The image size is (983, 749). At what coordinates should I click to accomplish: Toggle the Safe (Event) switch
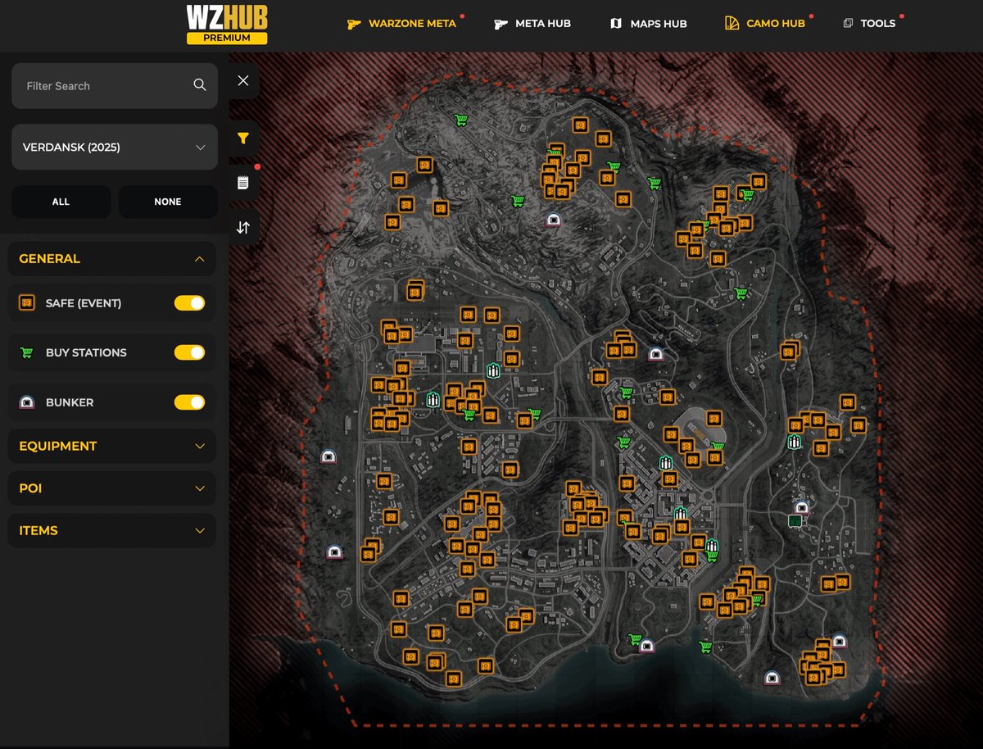coord(189,303)
